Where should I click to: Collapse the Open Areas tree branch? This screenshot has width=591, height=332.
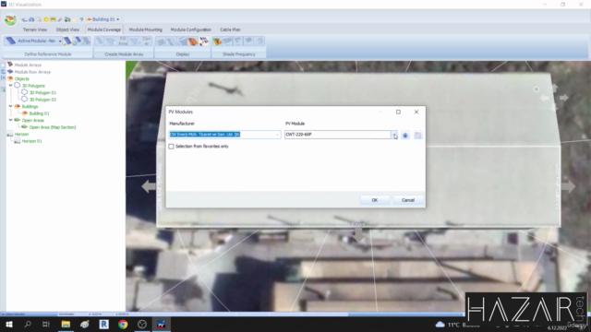pyautogui.click(x=10, y=120)
